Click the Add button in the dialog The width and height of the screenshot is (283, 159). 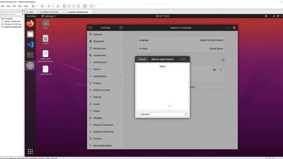point(183,59)
